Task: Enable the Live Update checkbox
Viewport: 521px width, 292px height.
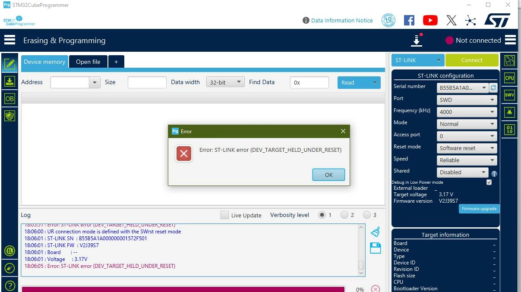Action: [x=224, y=215]
